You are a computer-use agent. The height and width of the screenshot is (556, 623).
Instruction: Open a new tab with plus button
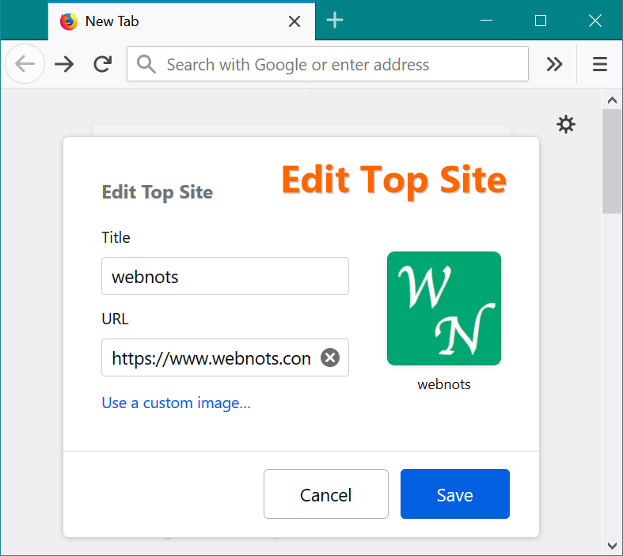tap(335, 21)
